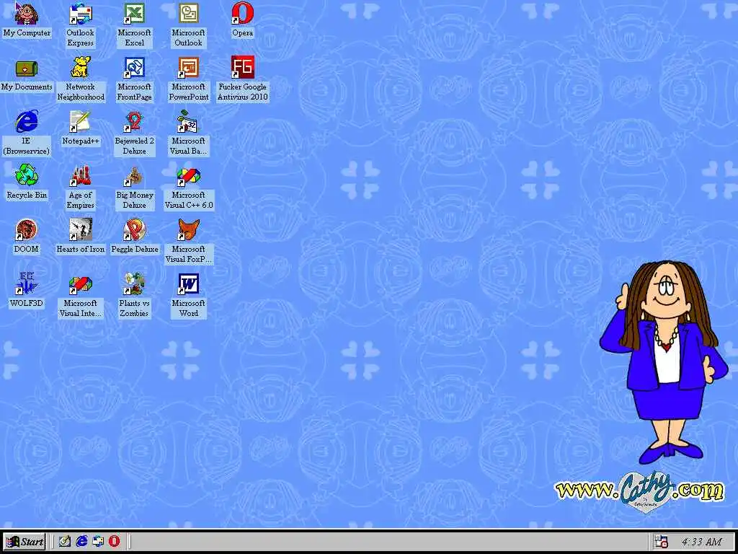Open the Start menu
Viewport: 738px width, 554px height.
pos(25,542)
